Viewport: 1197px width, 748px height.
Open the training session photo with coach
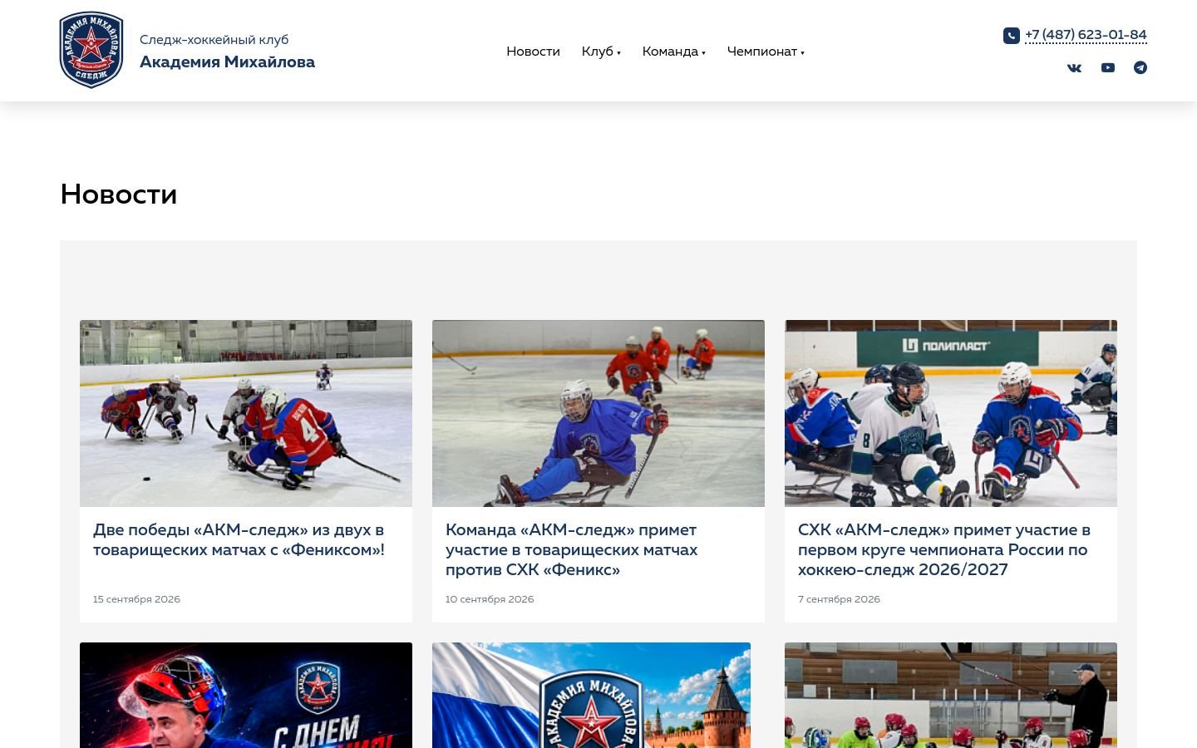tap(951, 696)
